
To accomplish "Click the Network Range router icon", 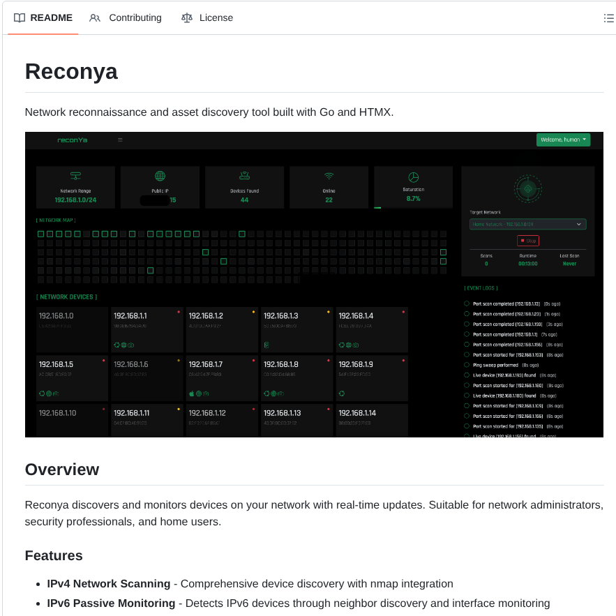I will click(75, 177).
